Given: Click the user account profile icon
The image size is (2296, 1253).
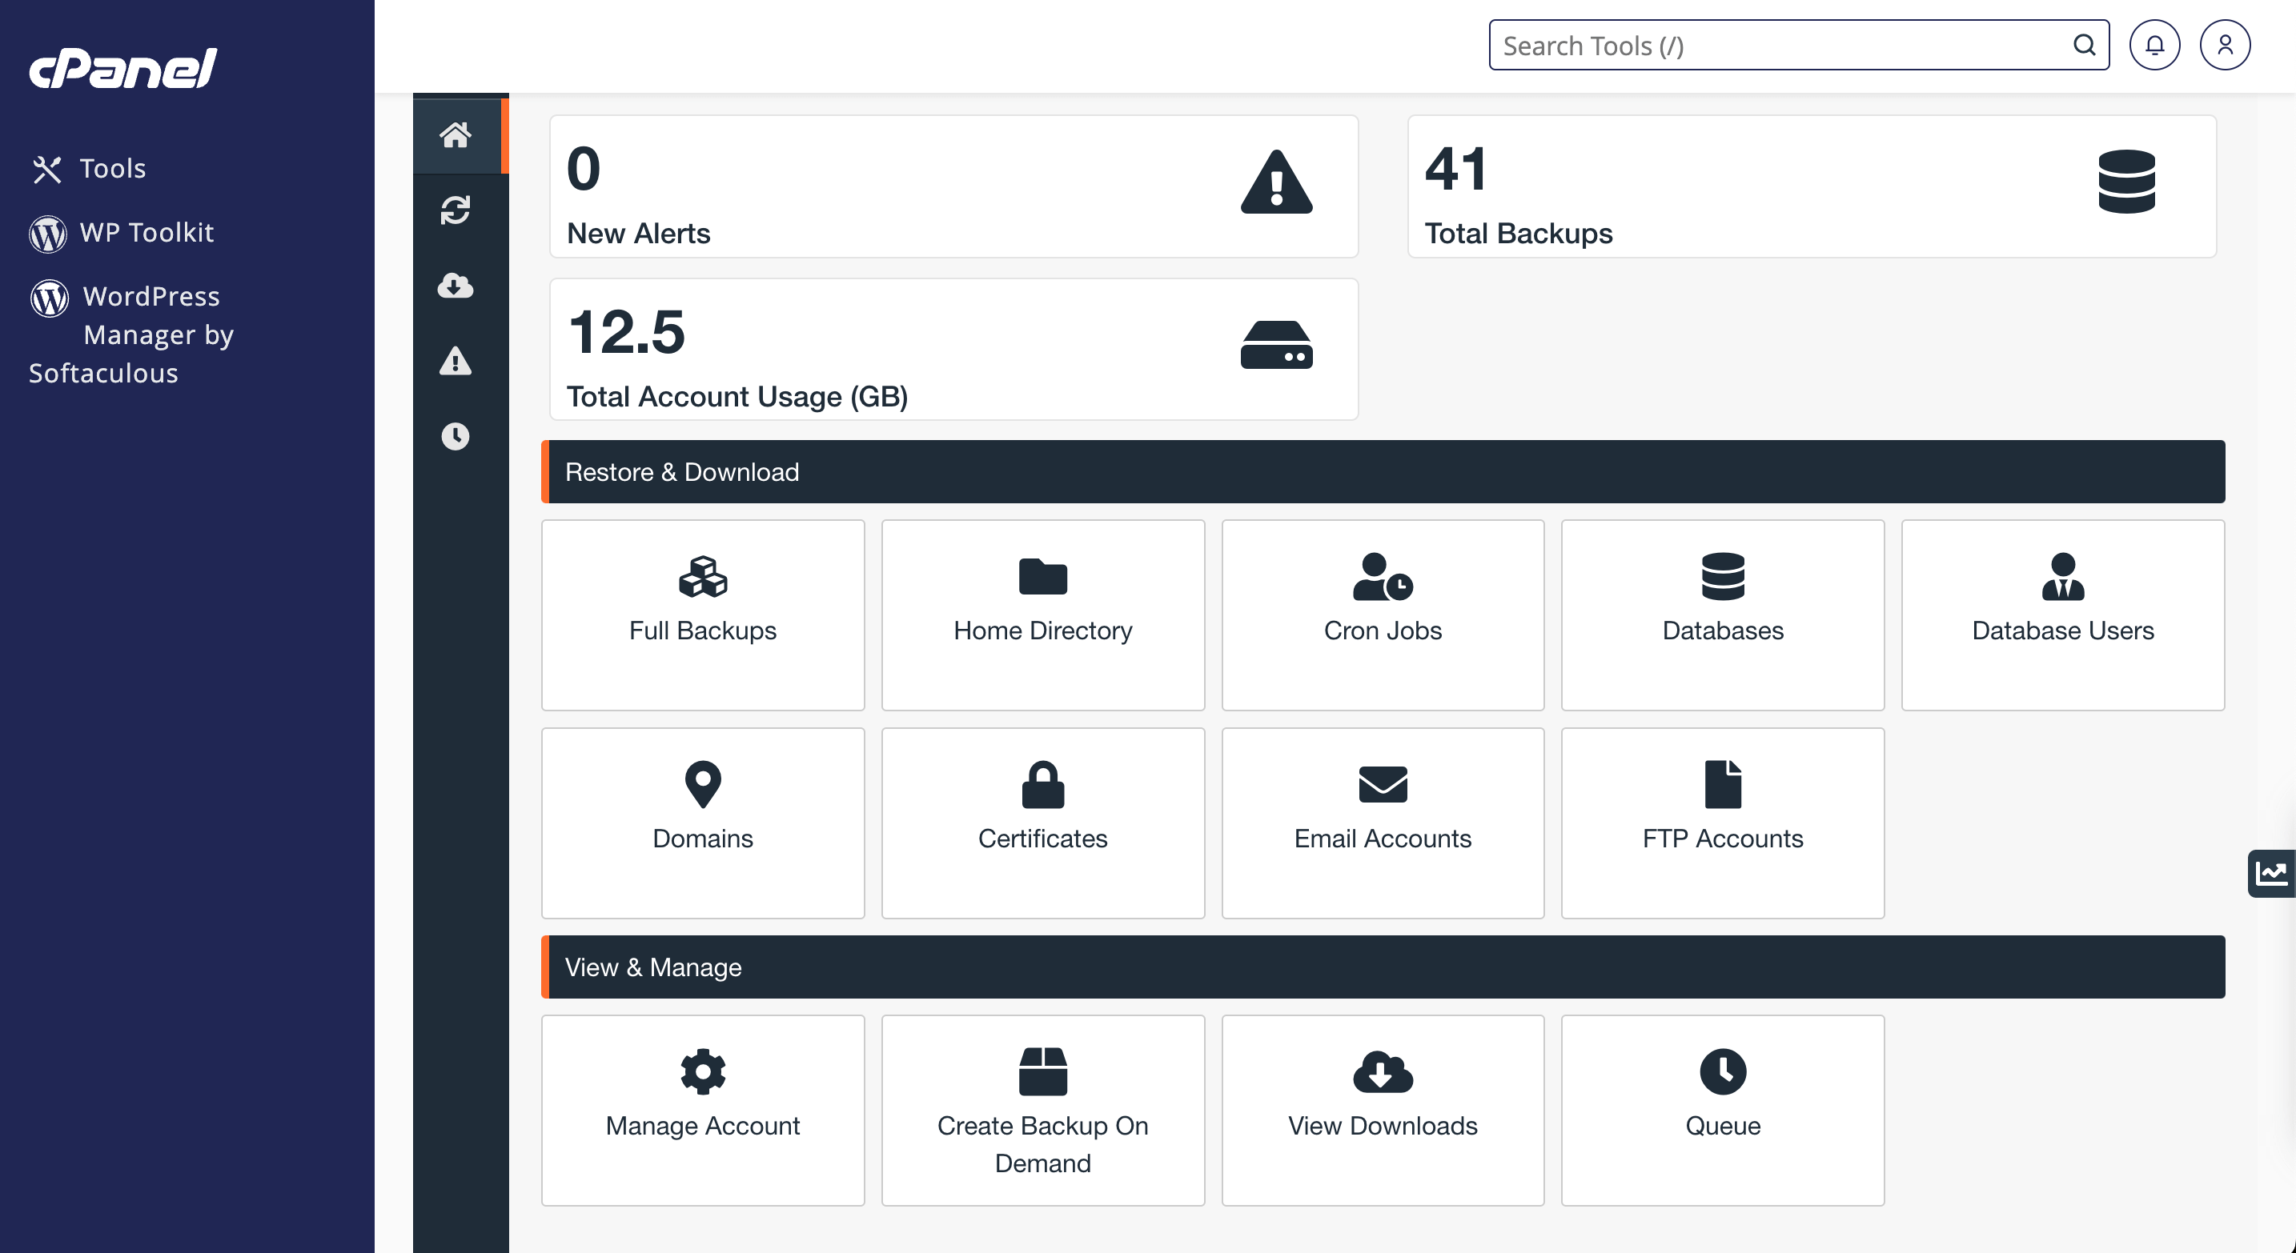Looking at the screenshot, I should click(2225, 46).
